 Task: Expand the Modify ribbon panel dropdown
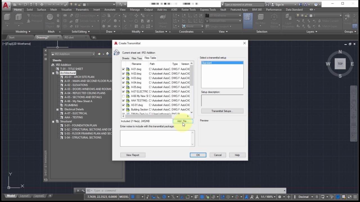tap(138, 32)
